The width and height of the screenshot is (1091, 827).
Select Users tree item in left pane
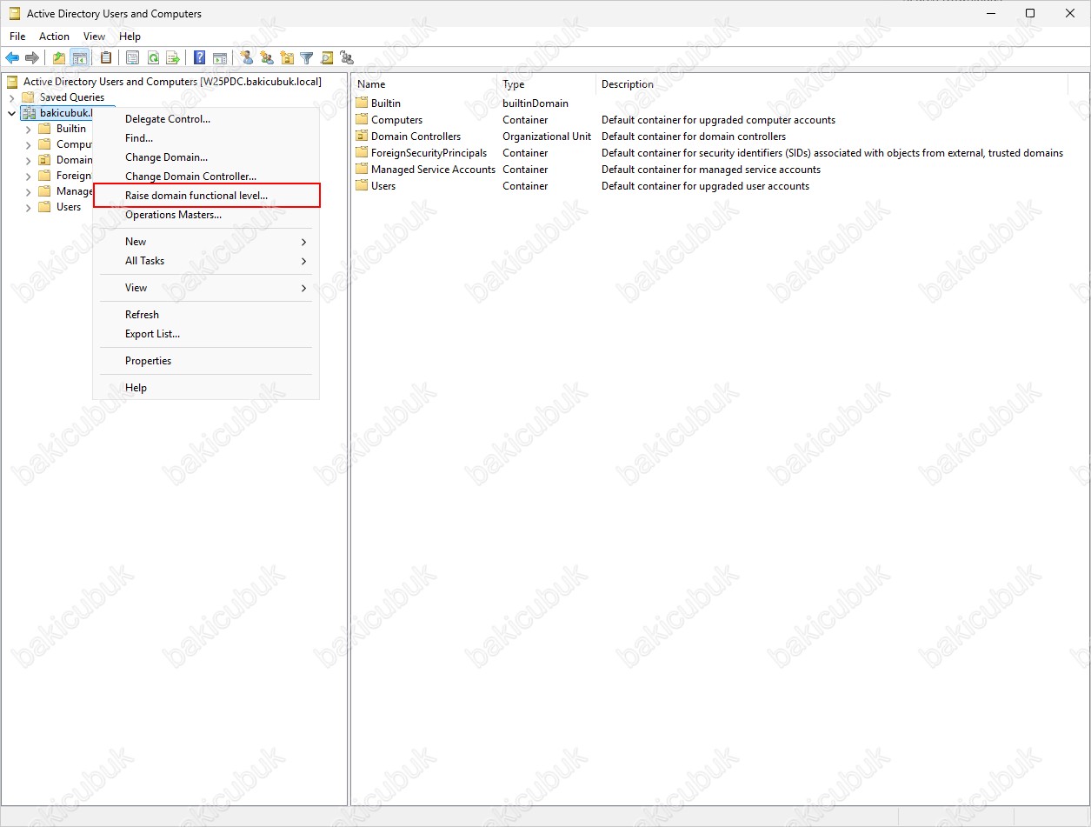tap(69, 207)
